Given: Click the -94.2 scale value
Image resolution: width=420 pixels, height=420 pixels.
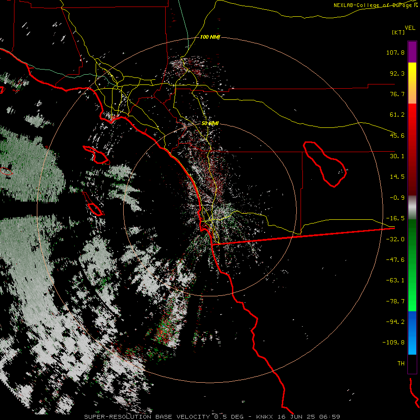Looking at the screenshot, I should click(395, 322).
